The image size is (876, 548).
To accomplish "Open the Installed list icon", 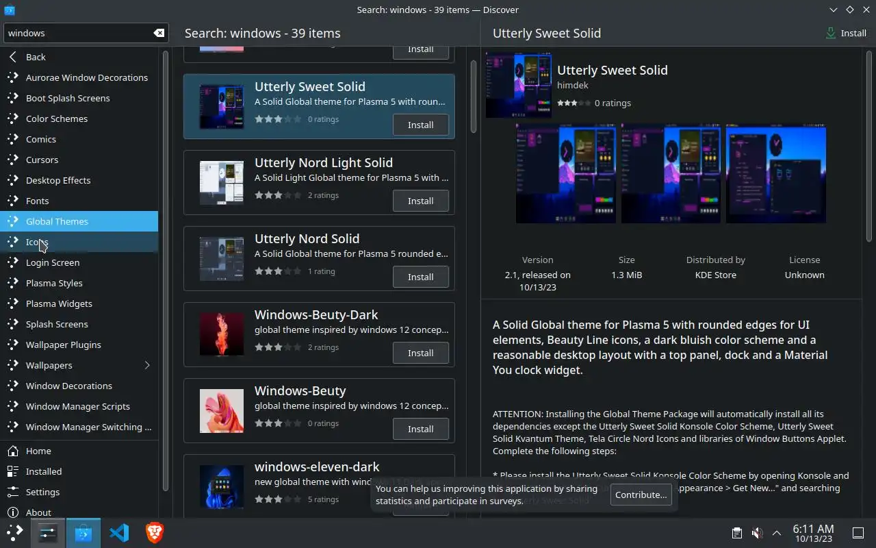I will [12, 471].
